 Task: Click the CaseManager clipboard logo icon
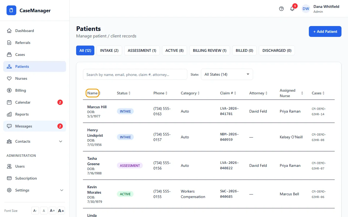coord(11,11)
